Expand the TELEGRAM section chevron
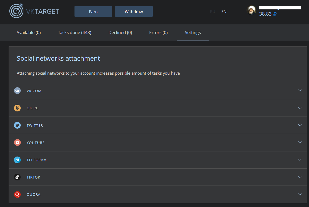 [x=300, y=159]
